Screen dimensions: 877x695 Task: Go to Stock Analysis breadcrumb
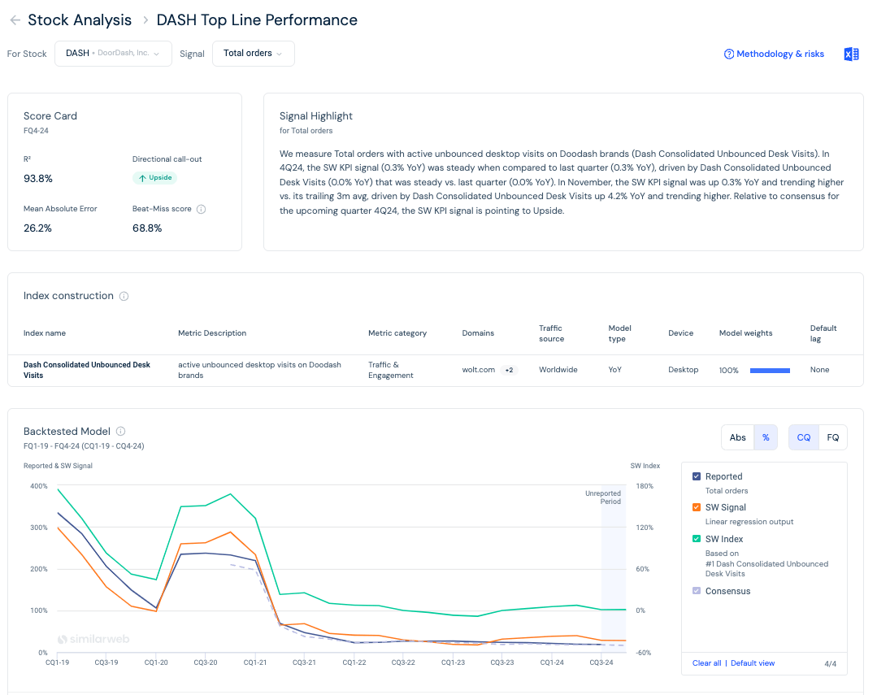pyautogui.click(x=80, y=20)
